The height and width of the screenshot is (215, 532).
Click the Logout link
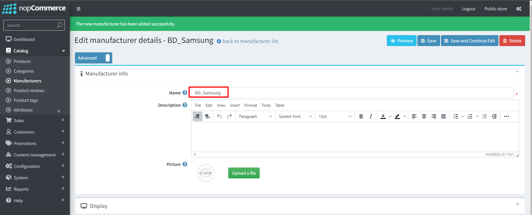click(x=469, y=9)
